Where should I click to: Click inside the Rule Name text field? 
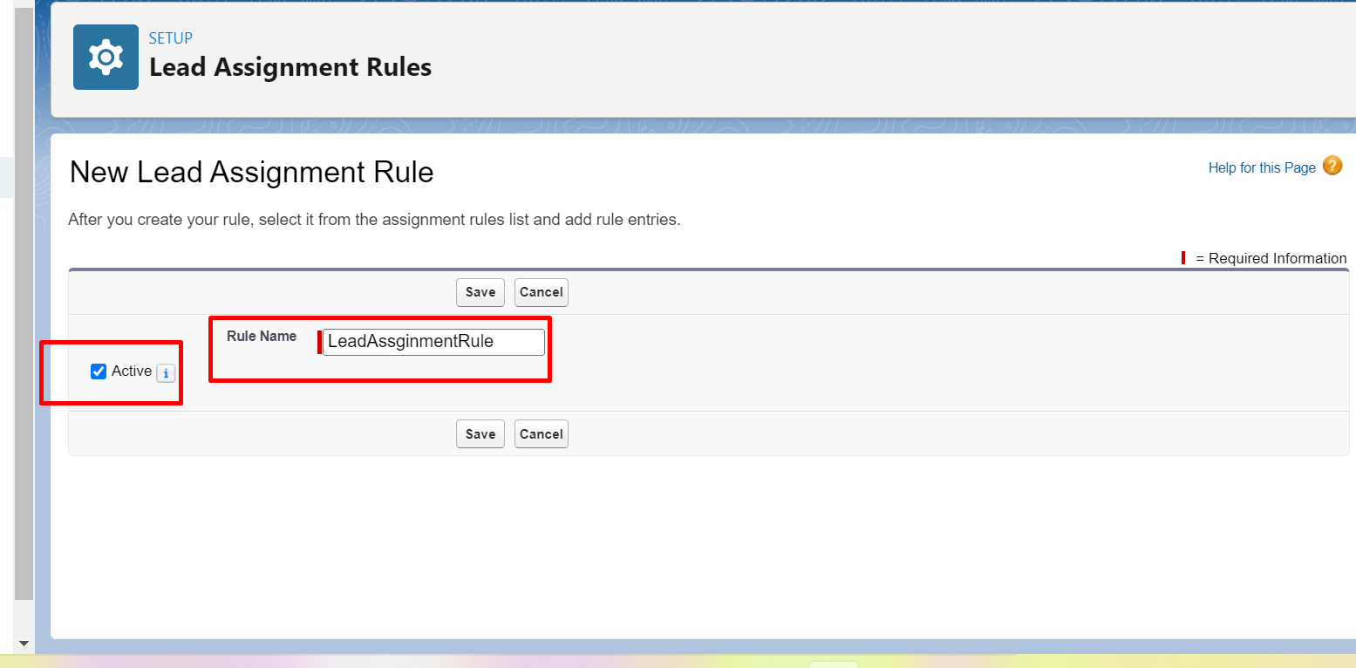[432, 341]
